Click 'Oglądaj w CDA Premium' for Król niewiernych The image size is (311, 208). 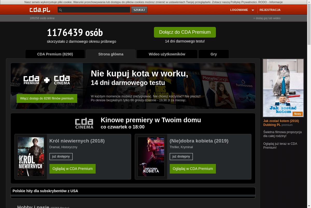73,169
